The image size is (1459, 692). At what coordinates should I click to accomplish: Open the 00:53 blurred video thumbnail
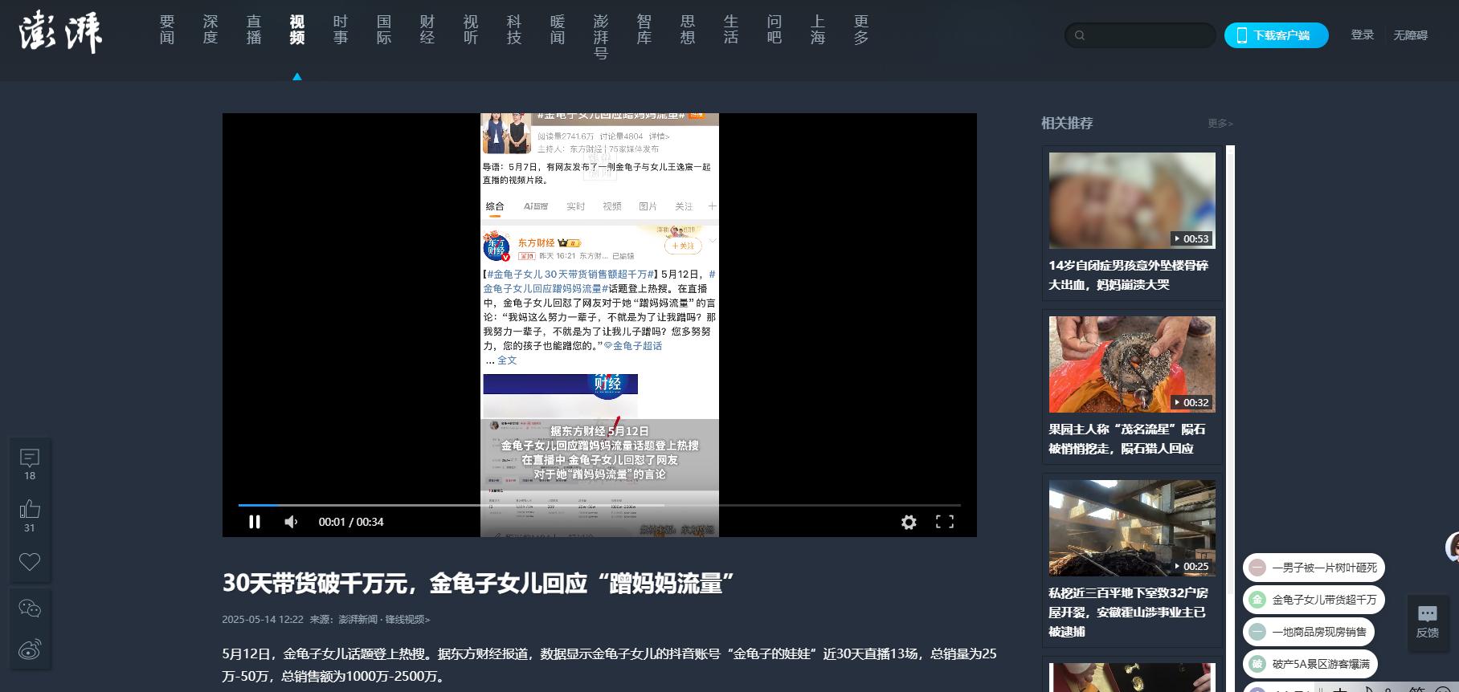click(1132, 201)
